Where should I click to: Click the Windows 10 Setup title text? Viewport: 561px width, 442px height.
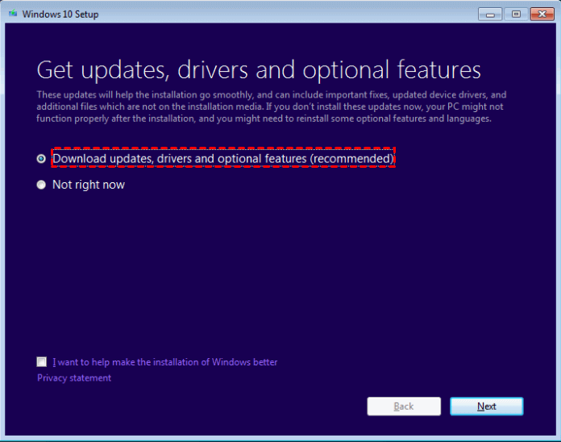(60, 15)
